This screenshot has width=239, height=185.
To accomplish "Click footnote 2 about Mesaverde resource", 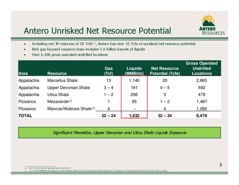I will [x=96, y=171].
